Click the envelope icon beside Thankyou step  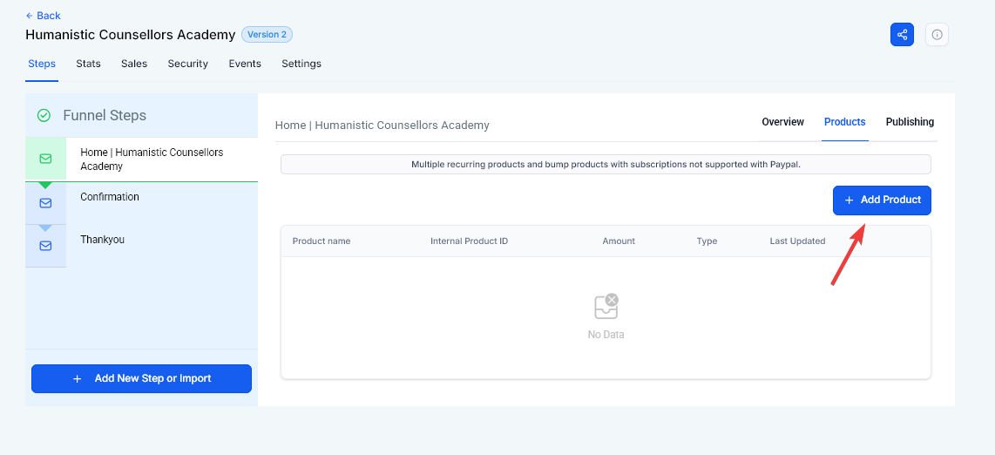[x=45, y=246]
